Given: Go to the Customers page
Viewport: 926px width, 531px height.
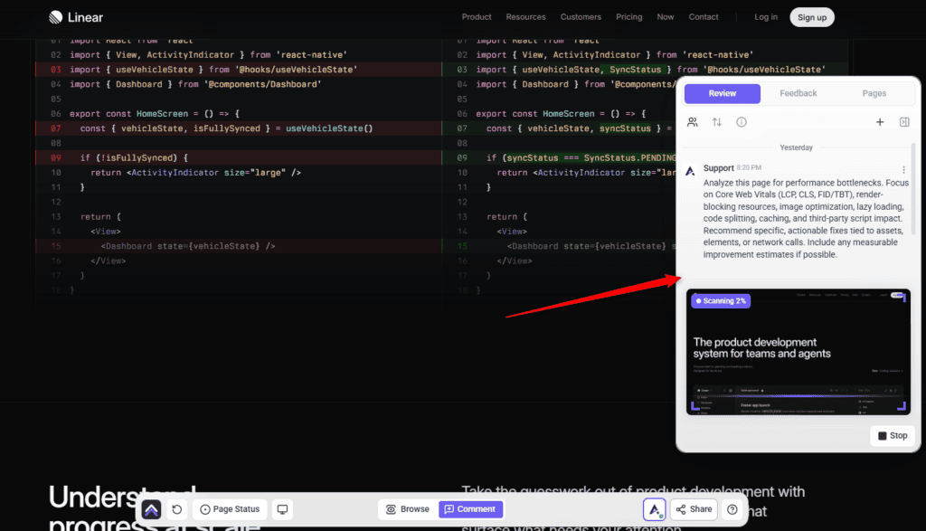Looking at the screenshot, I should [581, 17].
